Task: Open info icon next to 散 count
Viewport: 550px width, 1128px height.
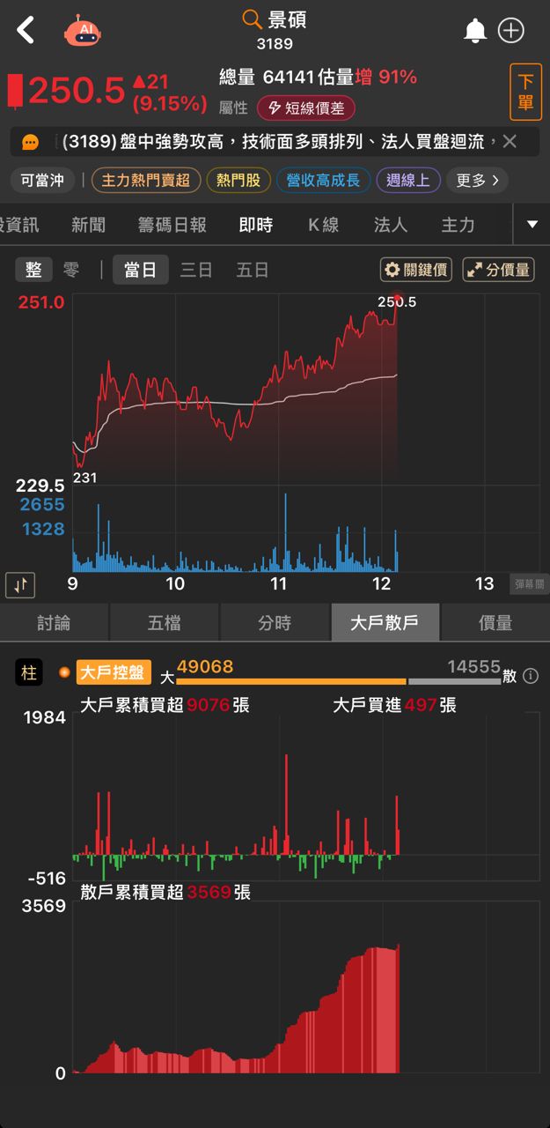Action: click(531, 676)
